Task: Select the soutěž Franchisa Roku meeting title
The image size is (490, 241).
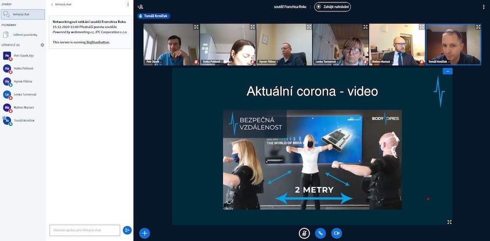Action: point(290,7)
